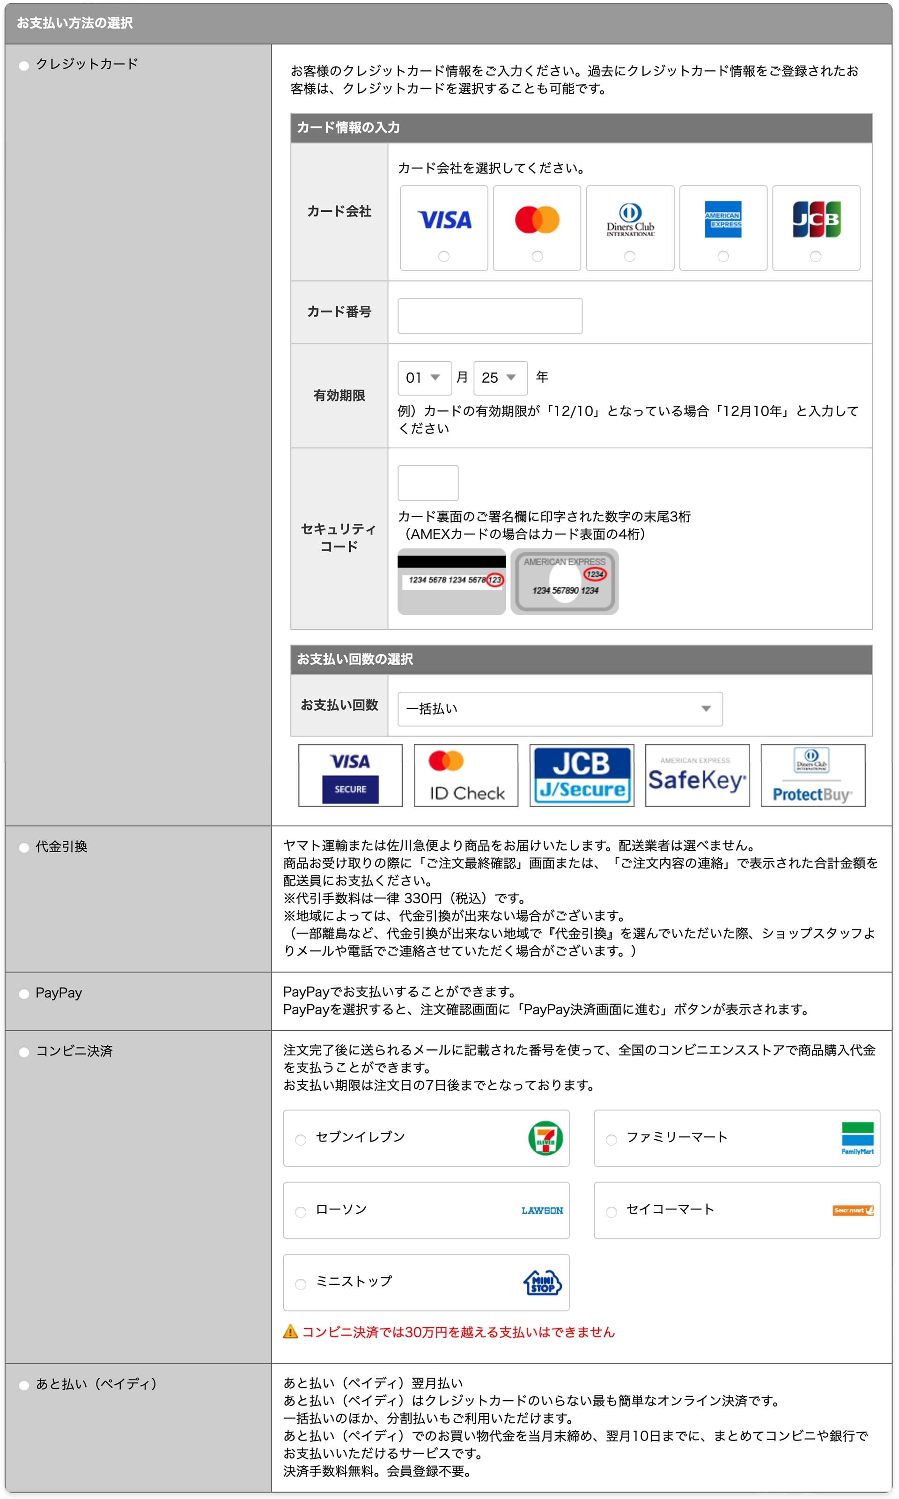Click the VISA card logo
The height and width of the screenshot is (1499, 899).
(x=444, y=219)
